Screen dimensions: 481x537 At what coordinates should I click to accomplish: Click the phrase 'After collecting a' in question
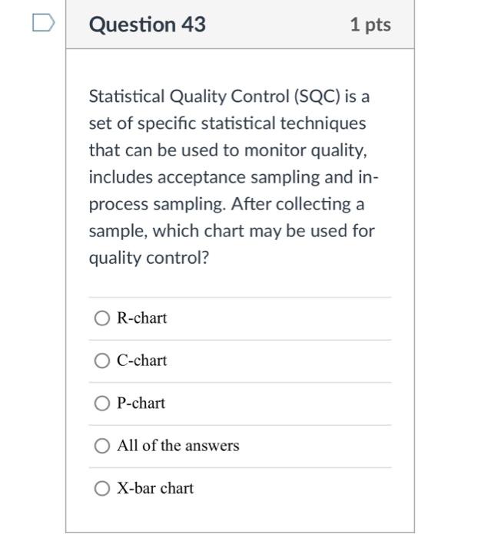pos(297,204)
